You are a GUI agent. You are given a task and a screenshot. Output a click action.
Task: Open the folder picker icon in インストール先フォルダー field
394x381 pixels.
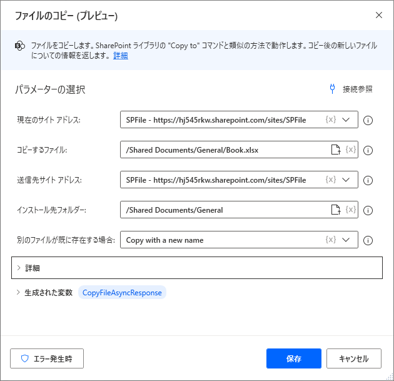336,210
